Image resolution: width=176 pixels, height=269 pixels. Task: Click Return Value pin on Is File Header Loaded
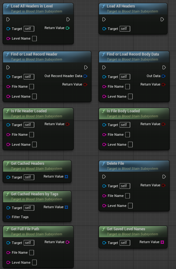tap(68, 124)
